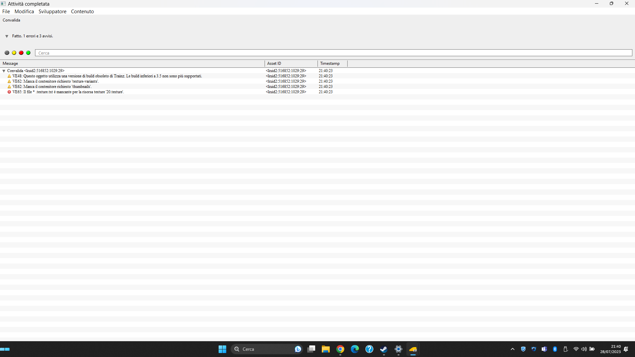Open the Sviluppatore menu
This screenshot has height=357, width=635.
52,12
